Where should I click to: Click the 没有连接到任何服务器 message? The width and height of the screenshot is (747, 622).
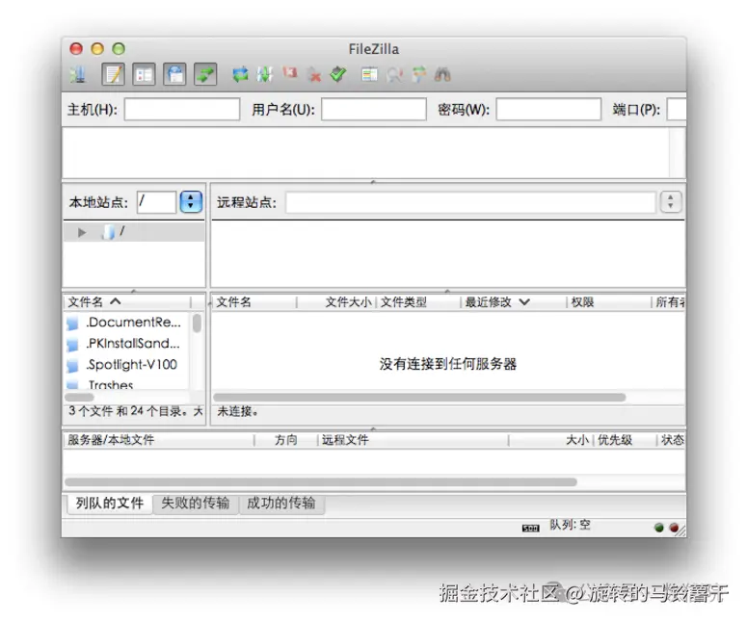coord(448,365)
